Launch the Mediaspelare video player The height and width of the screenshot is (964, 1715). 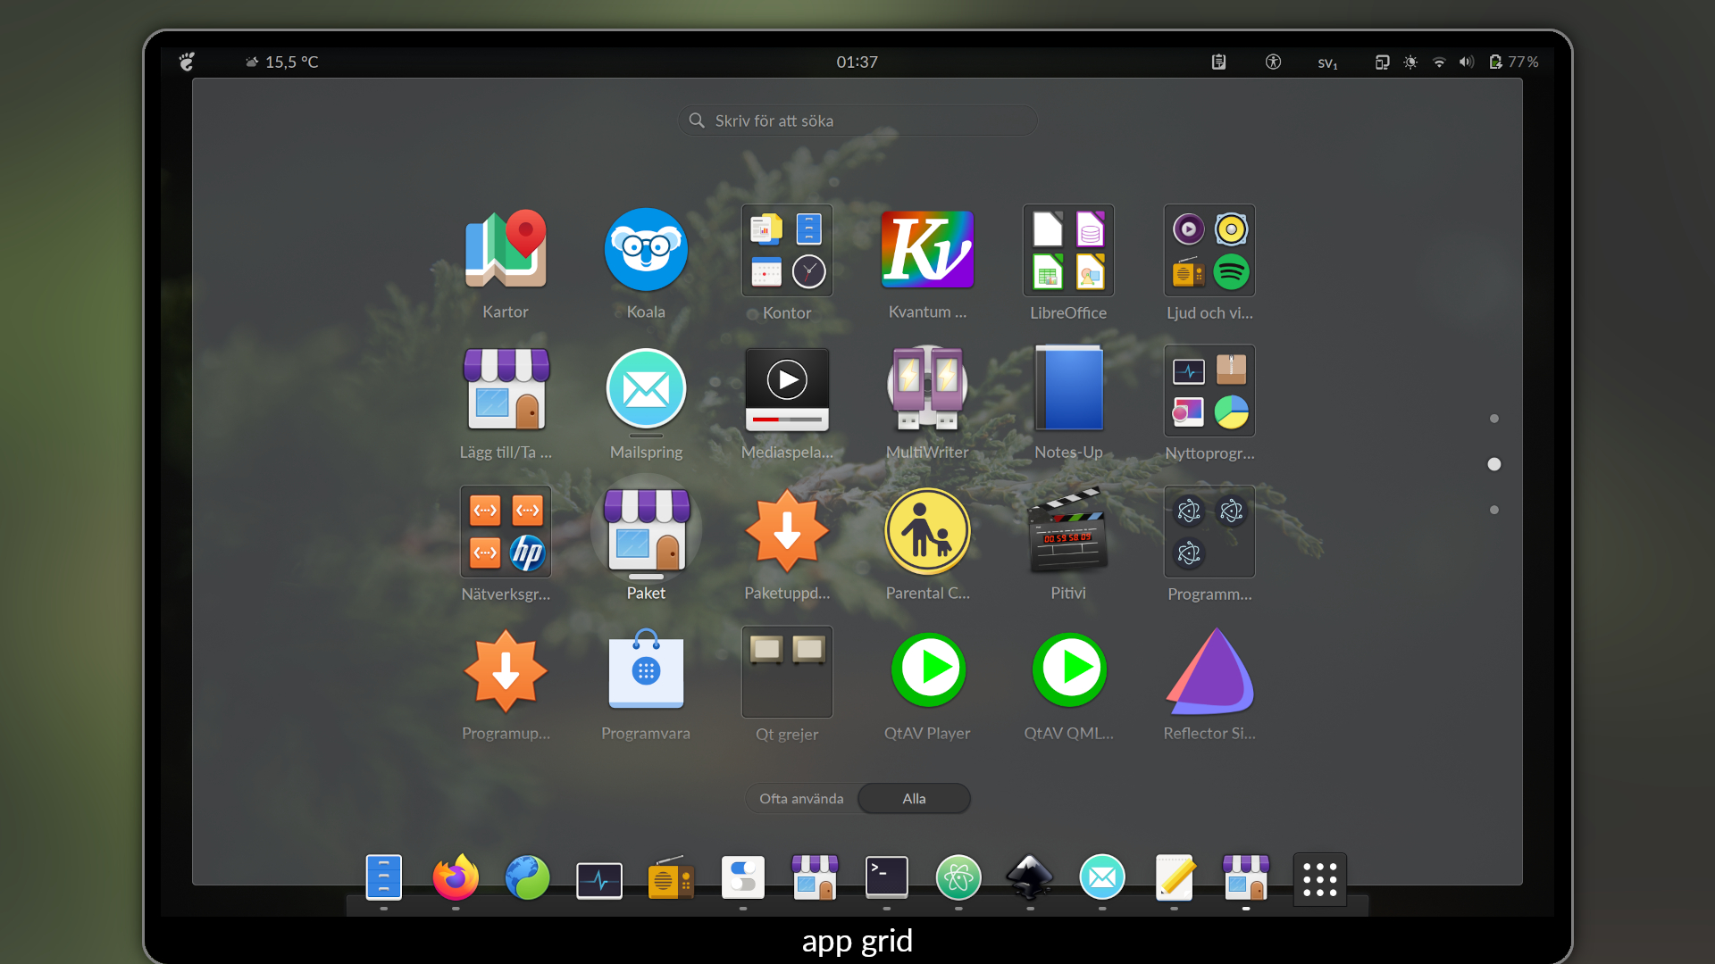[787, 390]
